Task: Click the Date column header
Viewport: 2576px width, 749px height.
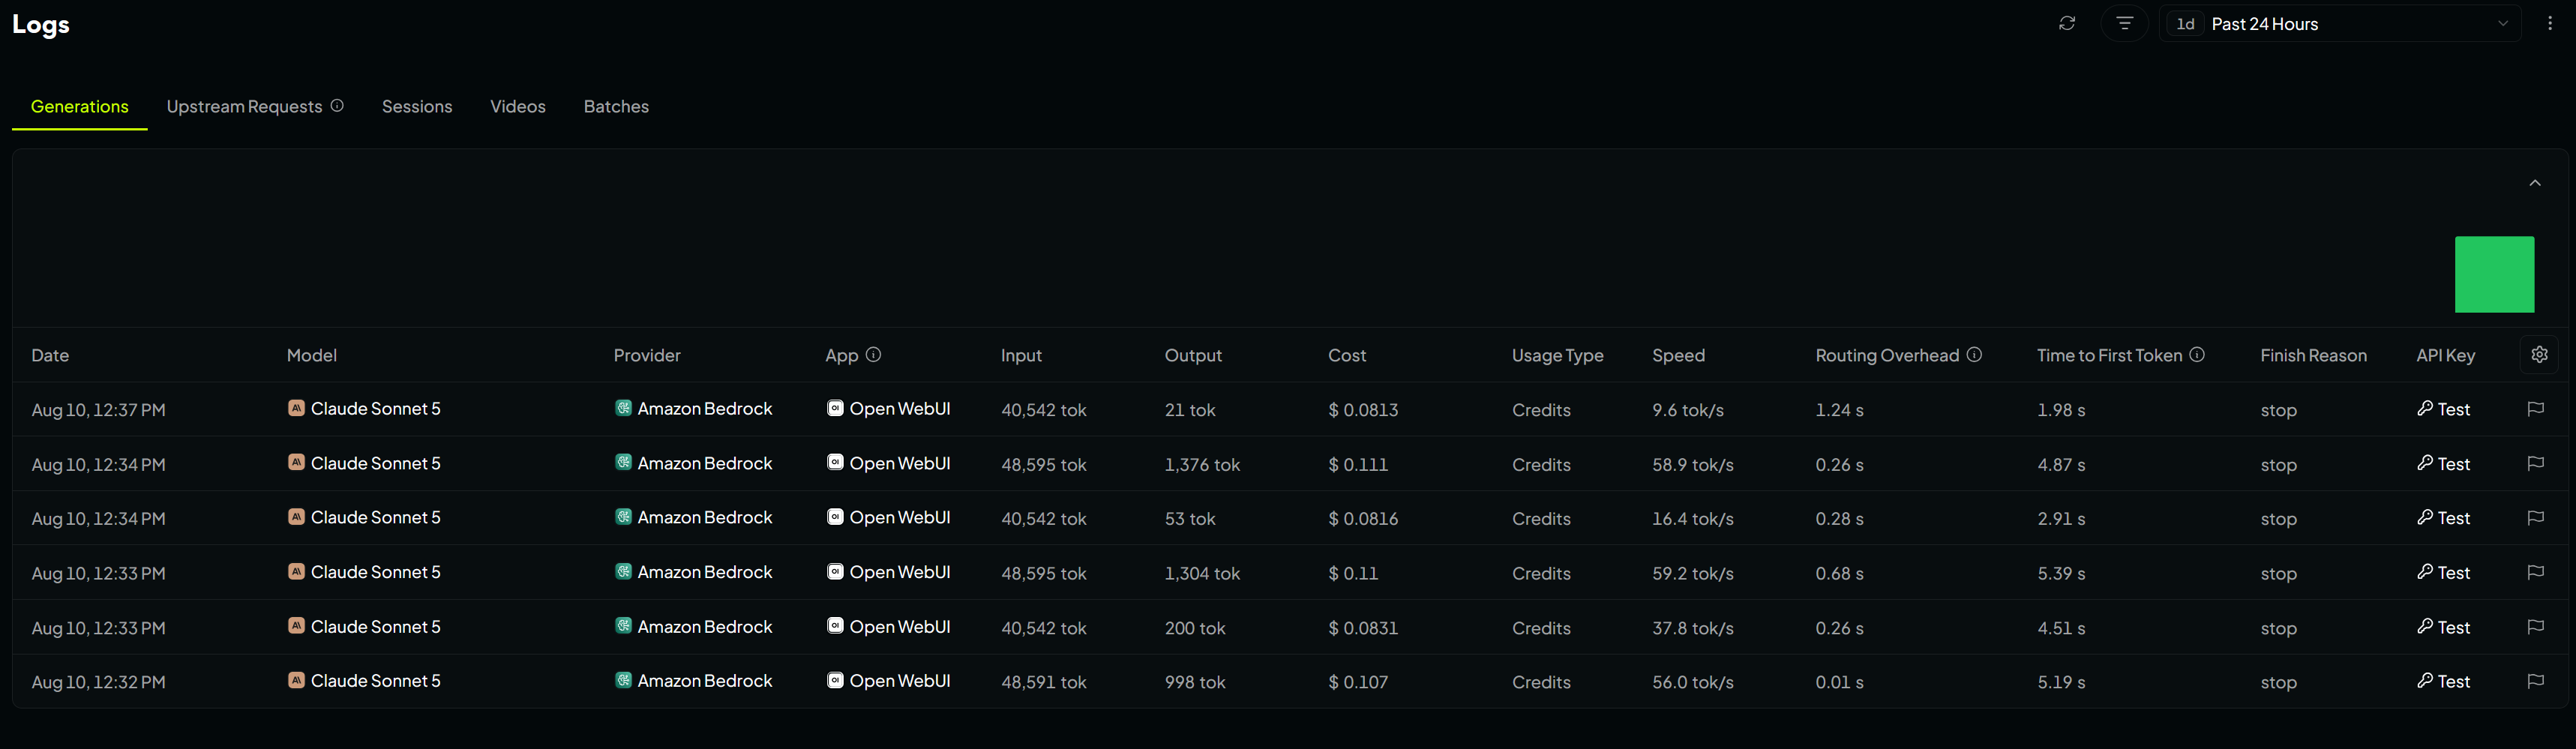Action: point(50,355)
